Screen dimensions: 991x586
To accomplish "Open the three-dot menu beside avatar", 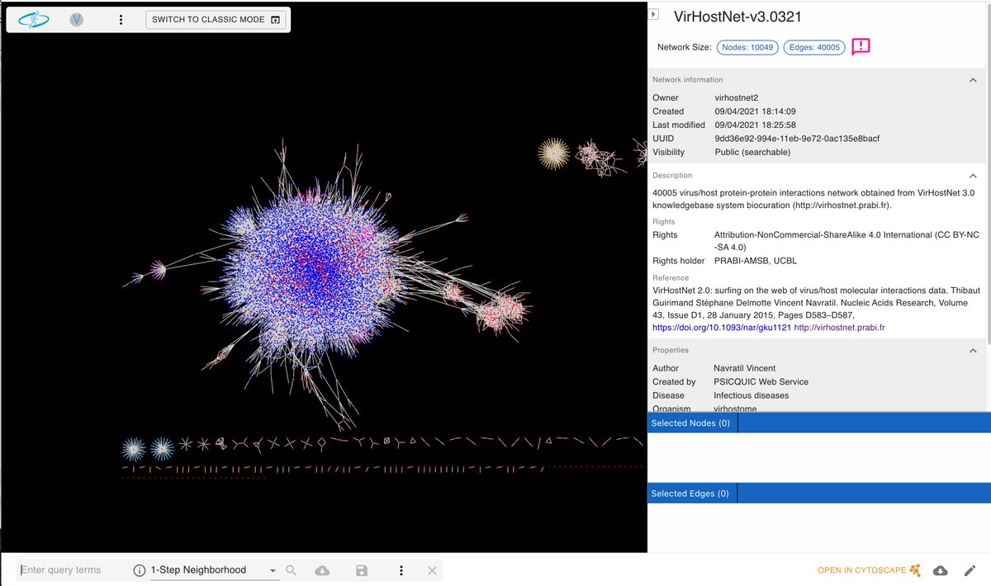I will pos(121,19).
